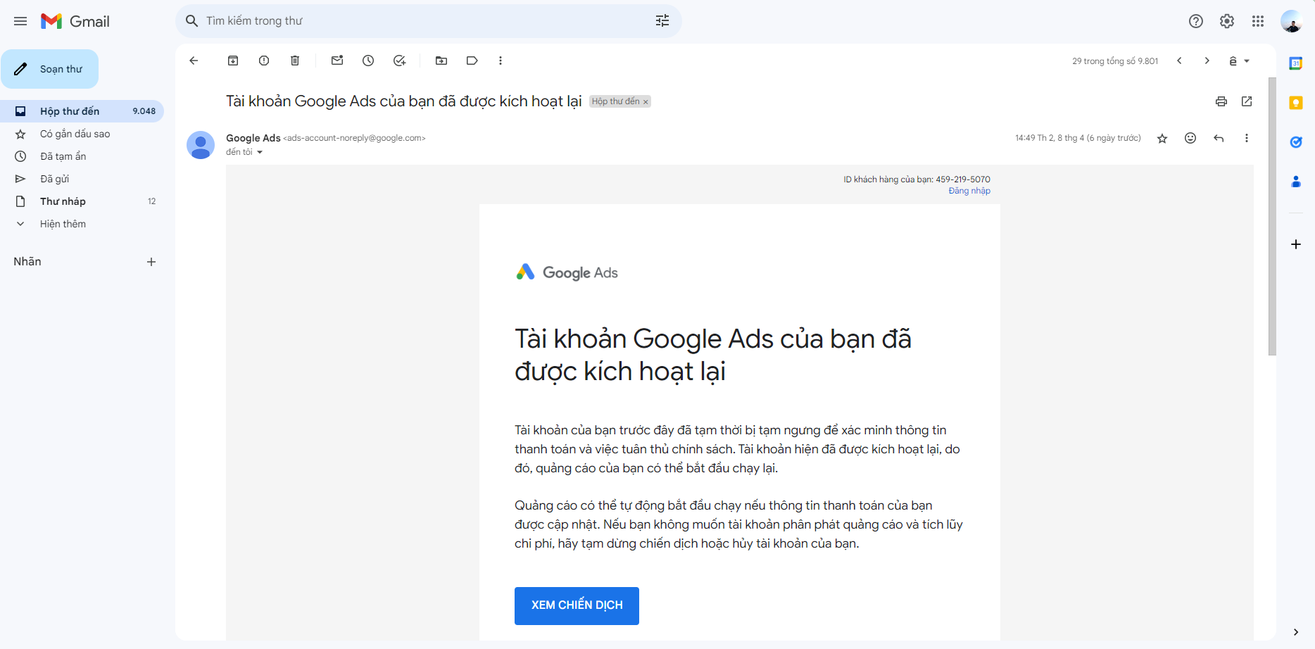Image resolution: width=1315 pixels, height=649 pixels.
Task: Add email to Tasks
Action: click(399, 61)
